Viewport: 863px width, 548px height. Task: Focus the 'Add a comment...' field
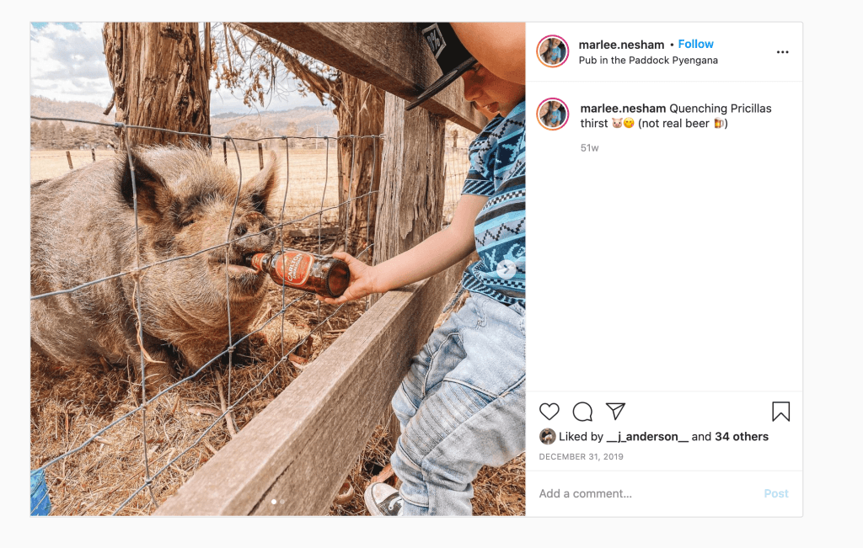point(641,493)
